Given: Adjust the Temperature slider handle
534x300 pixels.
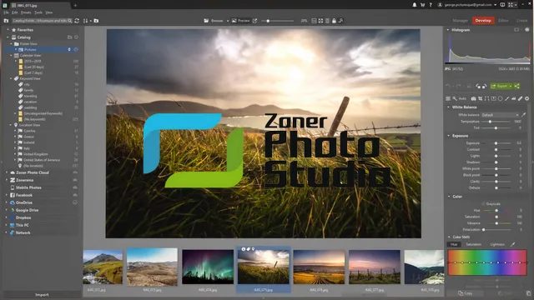Looking at the screenshot, I should tap(490, 122).
